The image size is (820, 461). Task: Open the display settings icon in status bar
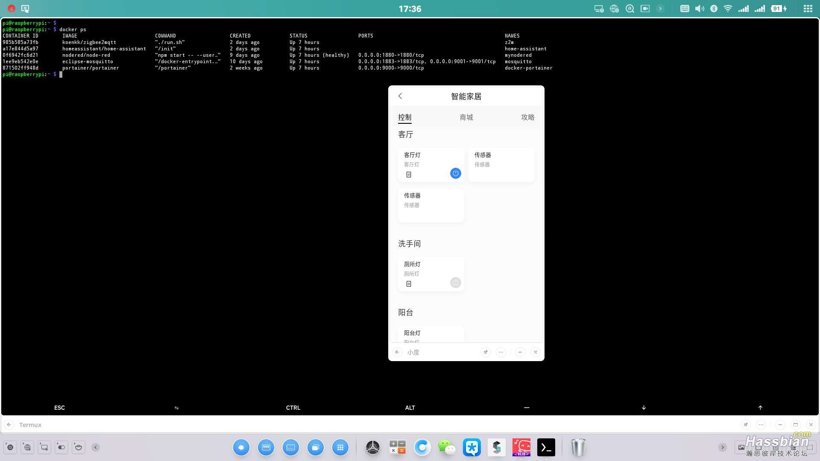599,9
